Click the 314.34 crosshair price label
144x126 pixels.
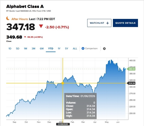(x=131, y=83)
